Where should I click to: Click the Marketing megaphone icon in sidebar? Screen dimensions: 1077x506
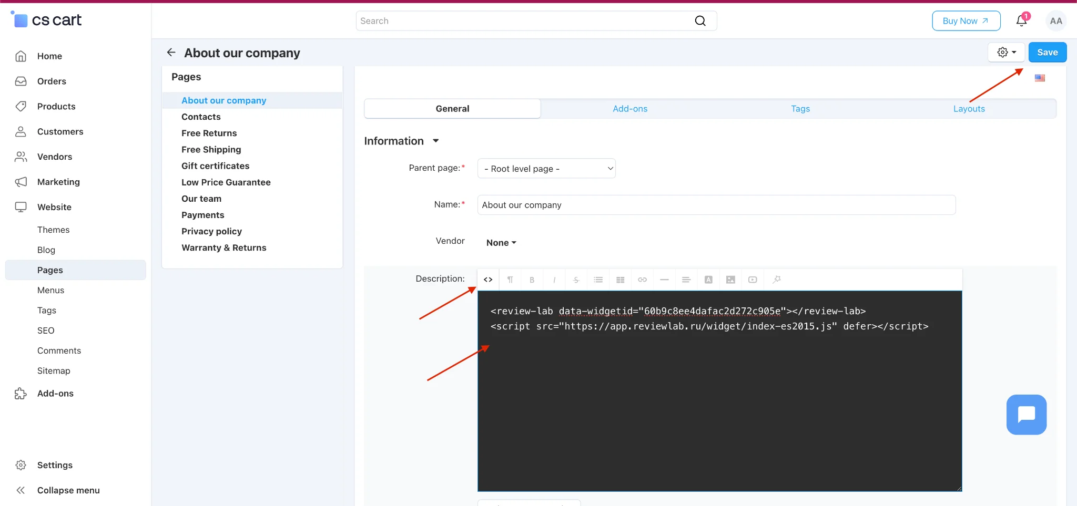click(21, 182)
